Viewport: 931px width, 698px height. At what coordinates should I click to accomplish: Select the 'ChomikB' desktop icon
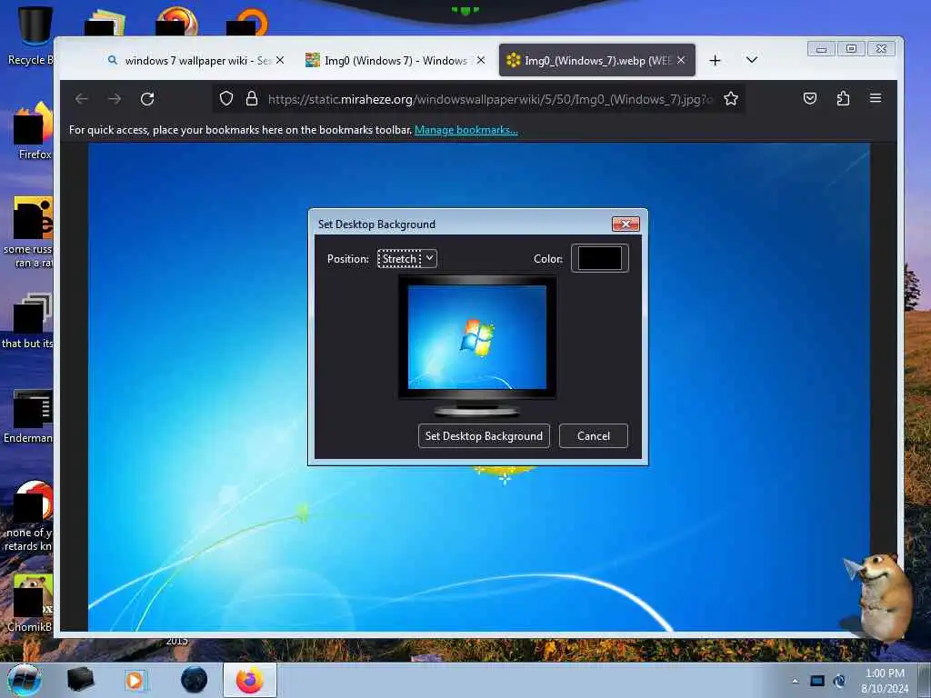(31, 603)
